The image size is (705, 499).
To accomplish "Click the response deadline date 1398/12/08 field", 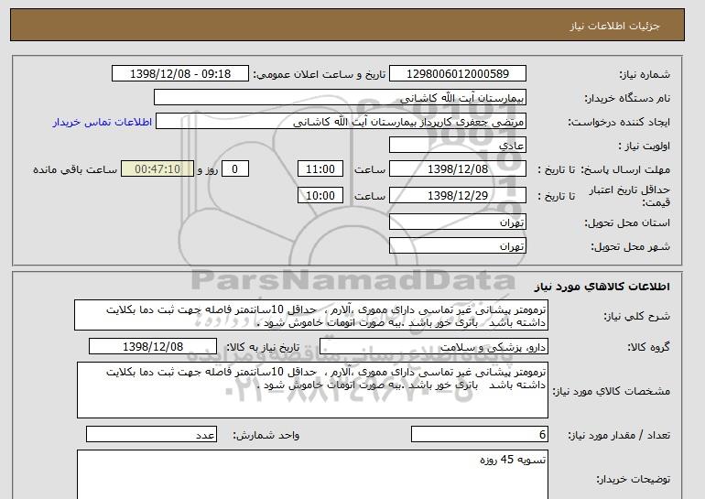I will [x=458, y=169].
